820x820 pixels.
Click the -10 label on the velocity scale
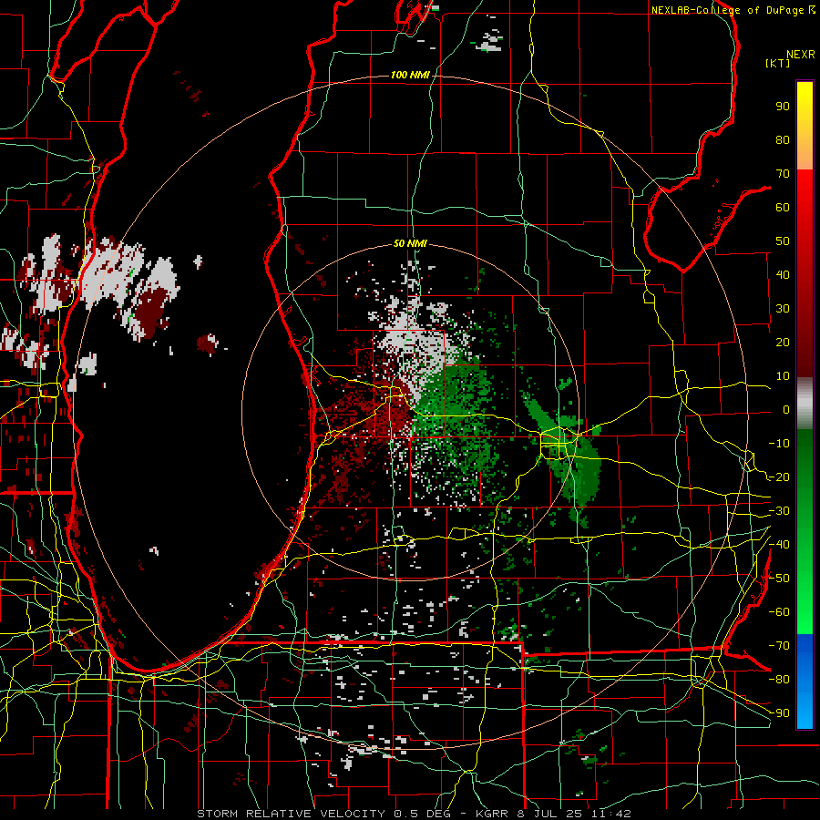(779, 444)
